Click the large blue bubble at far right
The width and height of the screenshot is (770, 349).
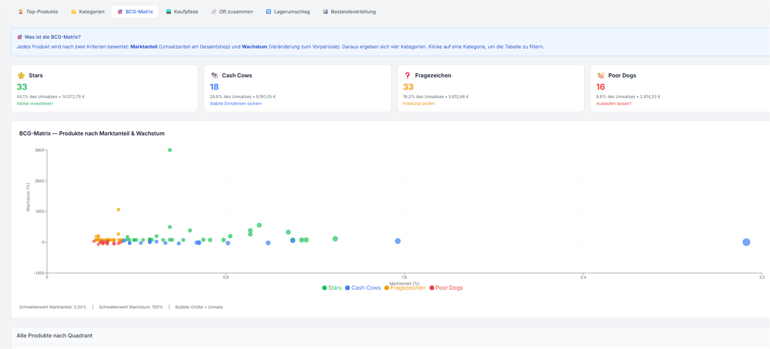[746, 242]
